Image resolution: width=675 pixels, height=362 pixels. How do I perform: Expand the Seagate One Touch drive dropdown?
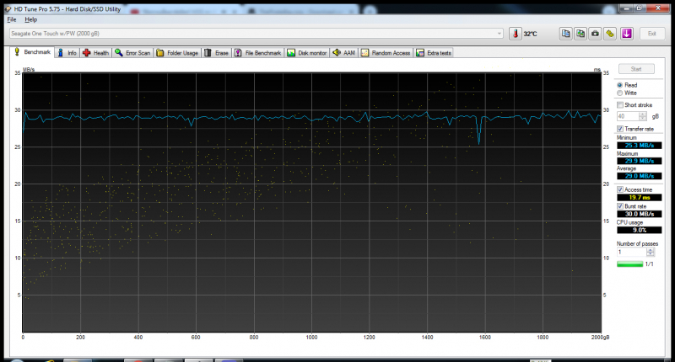pos(499,34)
